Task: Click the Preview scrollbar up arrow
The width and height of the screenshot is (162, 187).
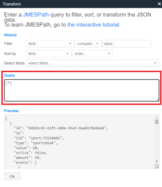Action: (157, 117)
